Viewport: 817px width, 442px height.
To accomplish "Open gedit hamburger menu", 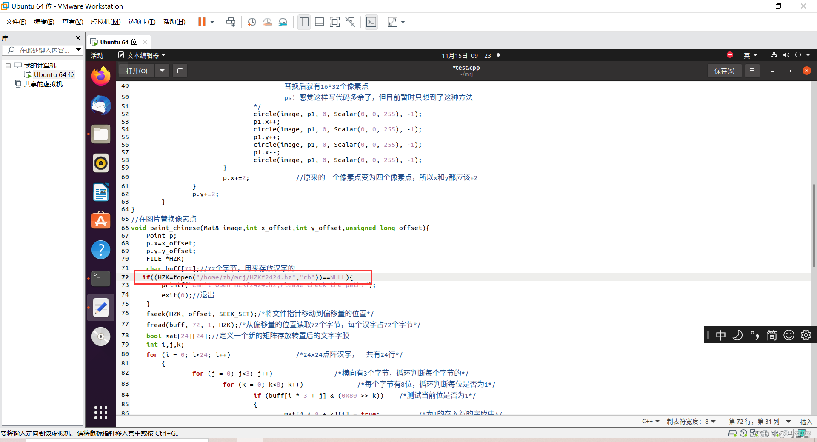I will (x=752, y=71).
